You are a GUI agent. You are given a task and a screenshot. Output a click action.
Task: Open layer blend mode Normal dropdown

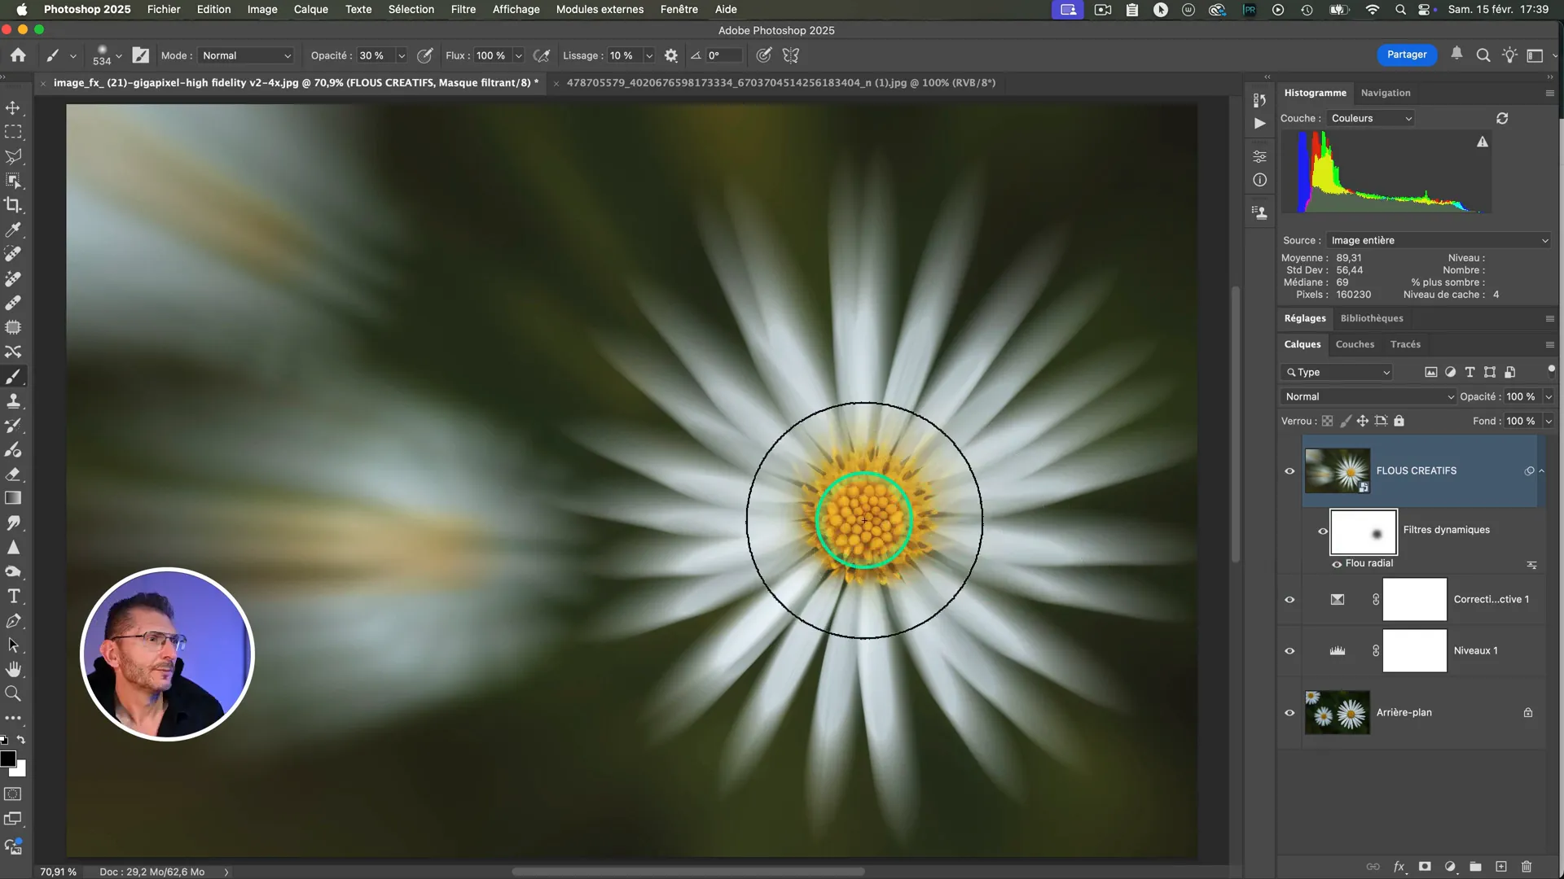1368,396
